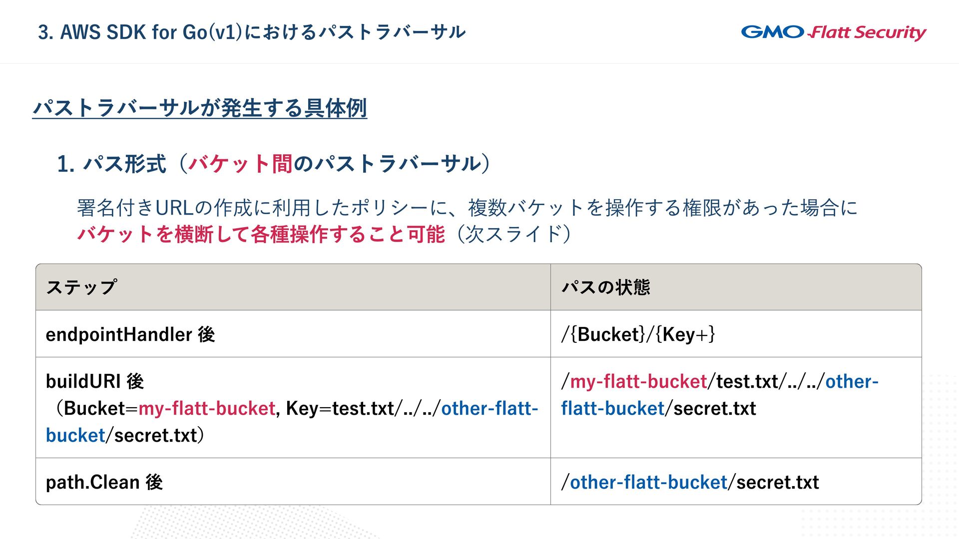Viewport: 959px width, 539px height.
Task: Click the buildURI 後 label in the table
Action: point(95,381)
